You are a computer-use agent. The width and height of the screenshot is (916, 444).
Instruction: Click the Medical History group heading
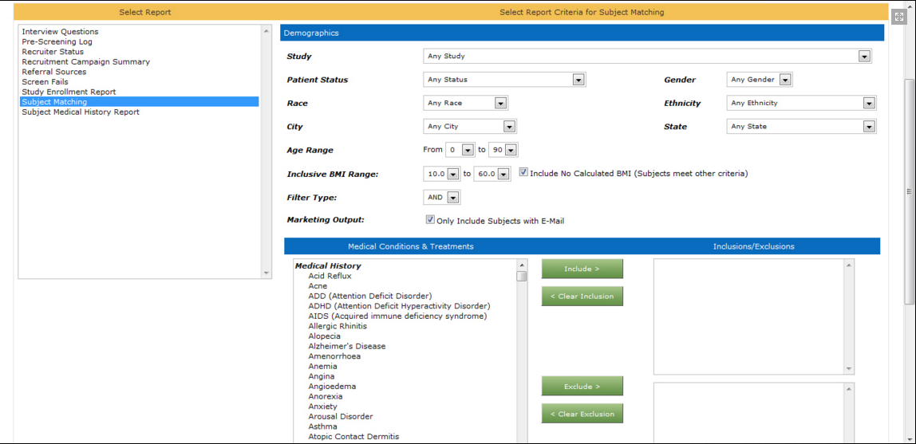click(x=328, y=265)
